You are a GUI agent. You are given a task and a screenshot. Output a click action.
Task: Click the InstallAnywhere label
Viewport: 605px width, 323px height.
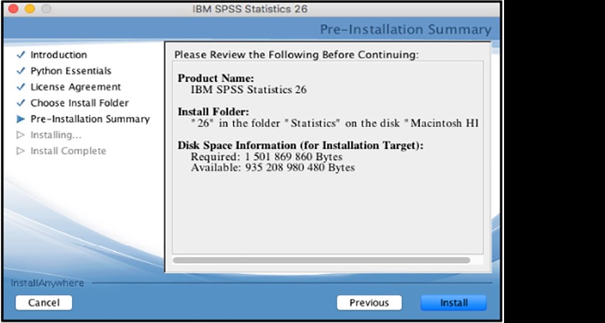(x=47, y=283)
